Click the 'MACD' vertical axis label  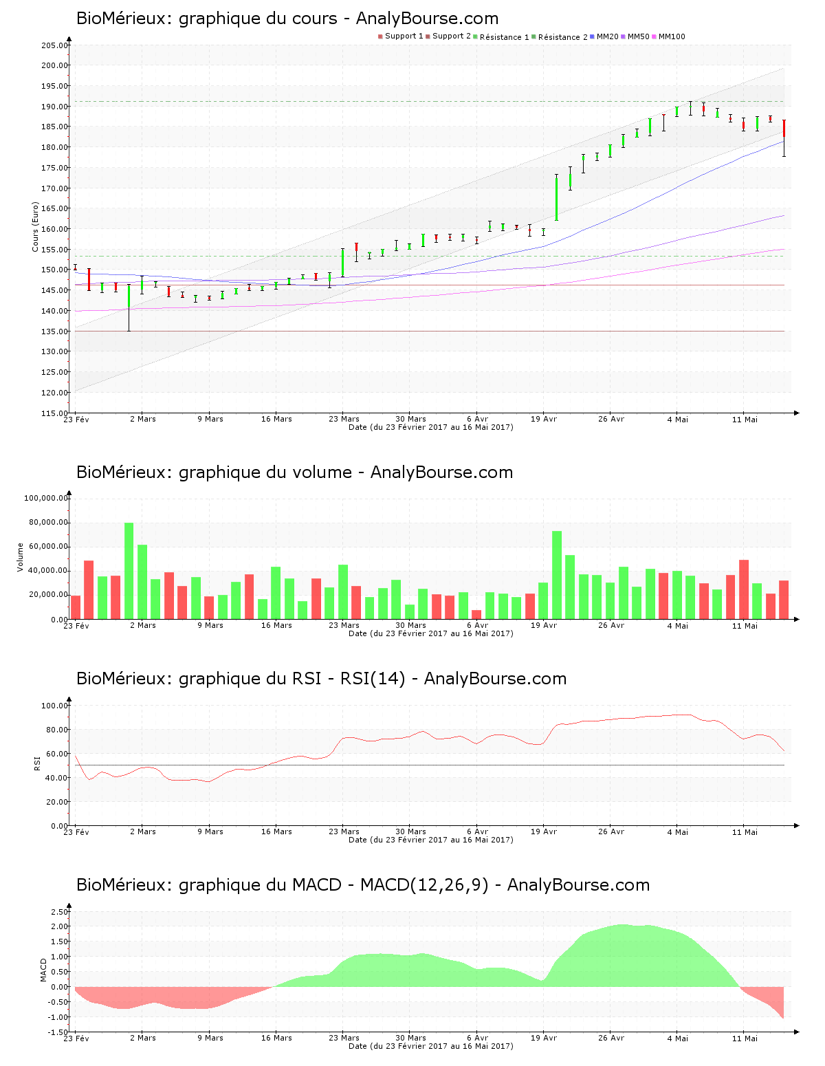43,970
